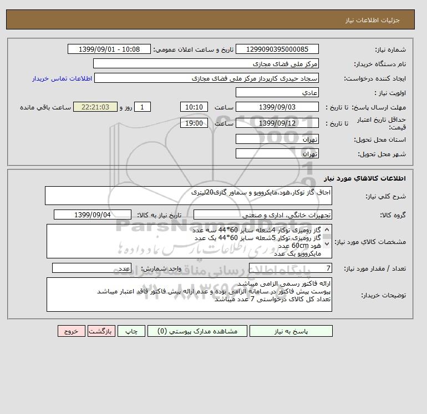Click note line پیوست پیش فاکتور در سامانه
This screenshot has width=427, height=414.
(213, 291)
